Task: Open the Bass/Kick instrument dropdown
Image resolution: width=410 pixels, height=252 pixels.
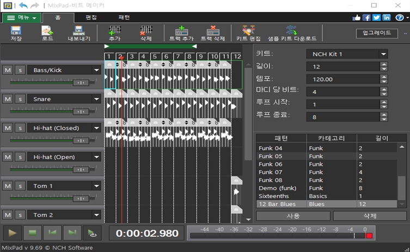Action: pos(96,70)
